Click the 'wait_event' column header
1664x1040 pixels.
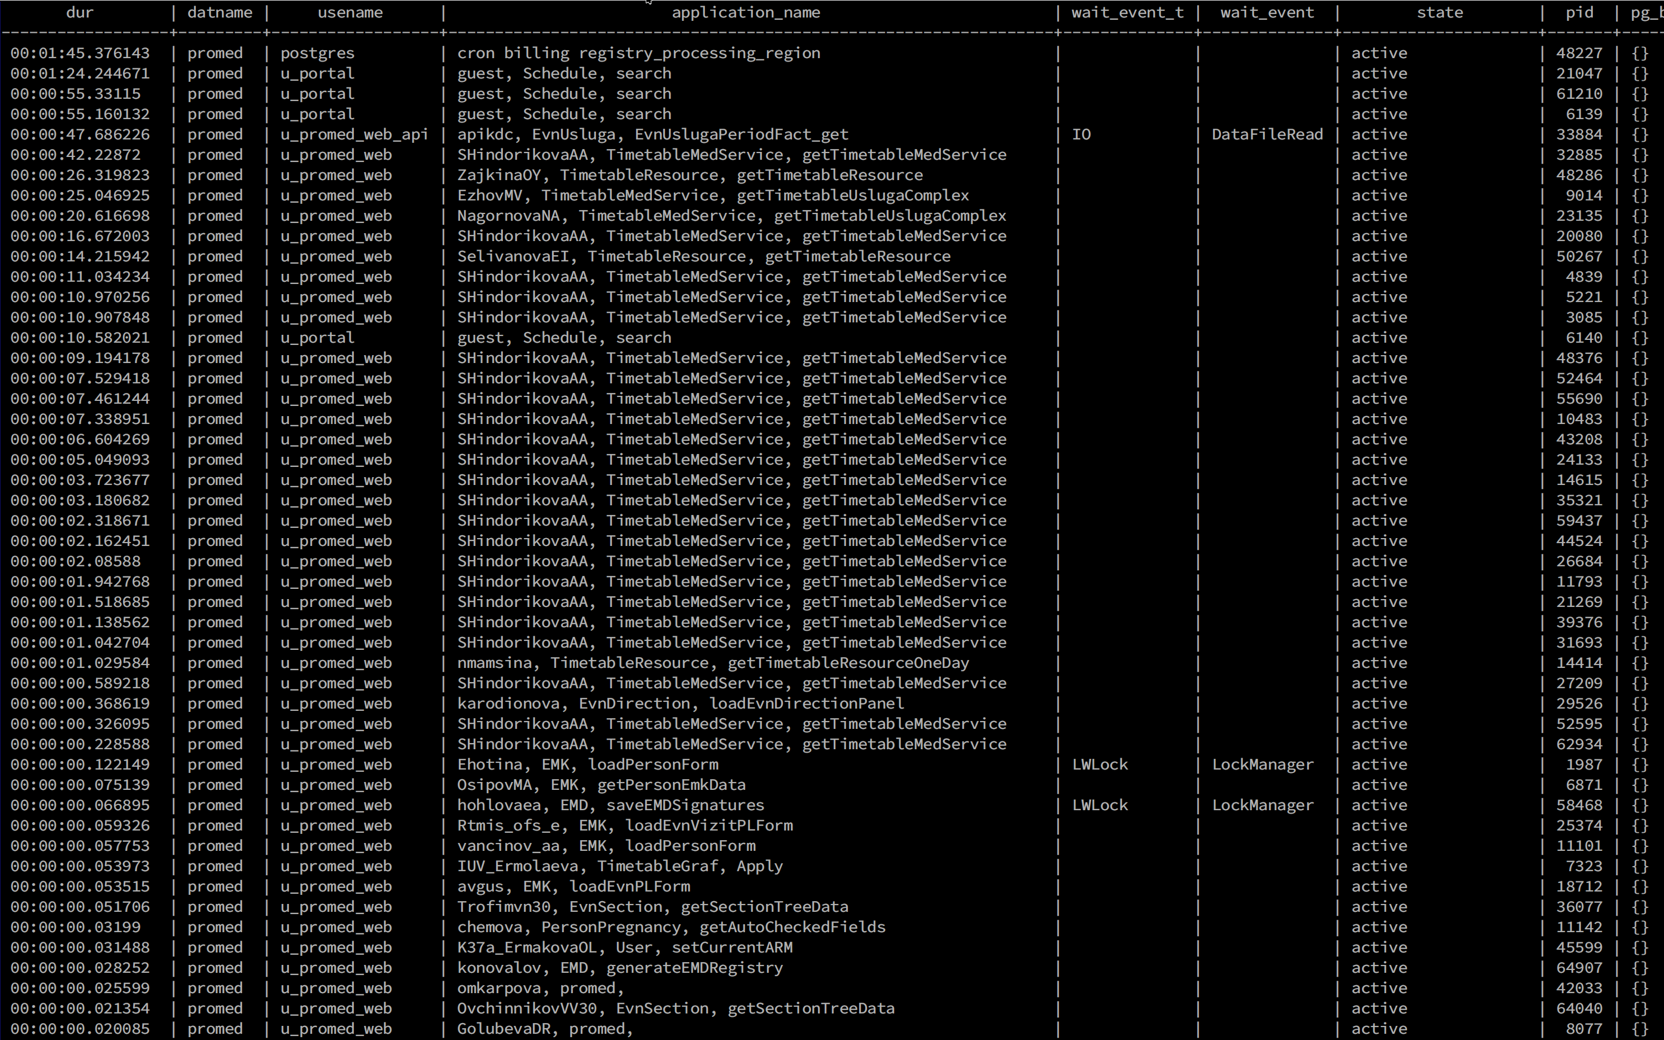click(1267, 12)
